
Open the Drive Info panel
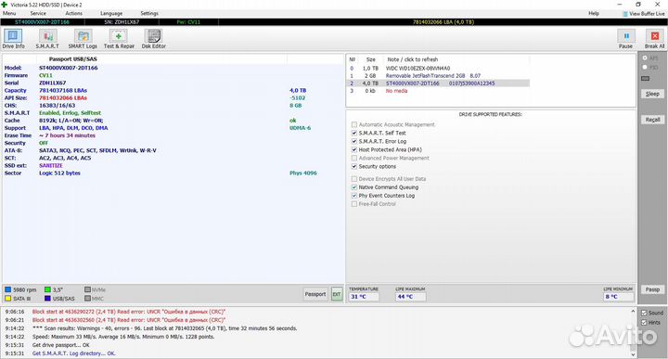point(13,39)
